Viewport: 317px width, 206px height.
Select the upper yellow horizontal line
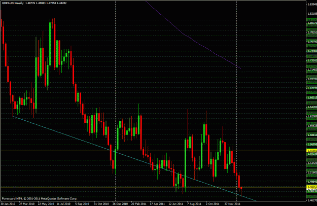click(154, 151)
